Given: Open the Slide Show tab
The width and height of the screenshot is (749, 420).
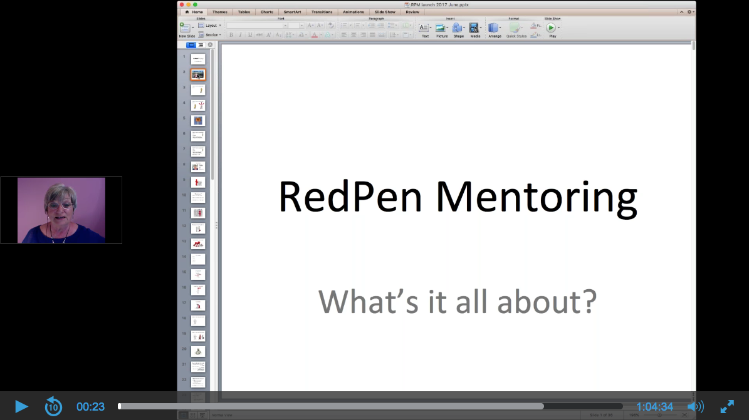Looking at the screenshot, I should click(x=385, y=12).
